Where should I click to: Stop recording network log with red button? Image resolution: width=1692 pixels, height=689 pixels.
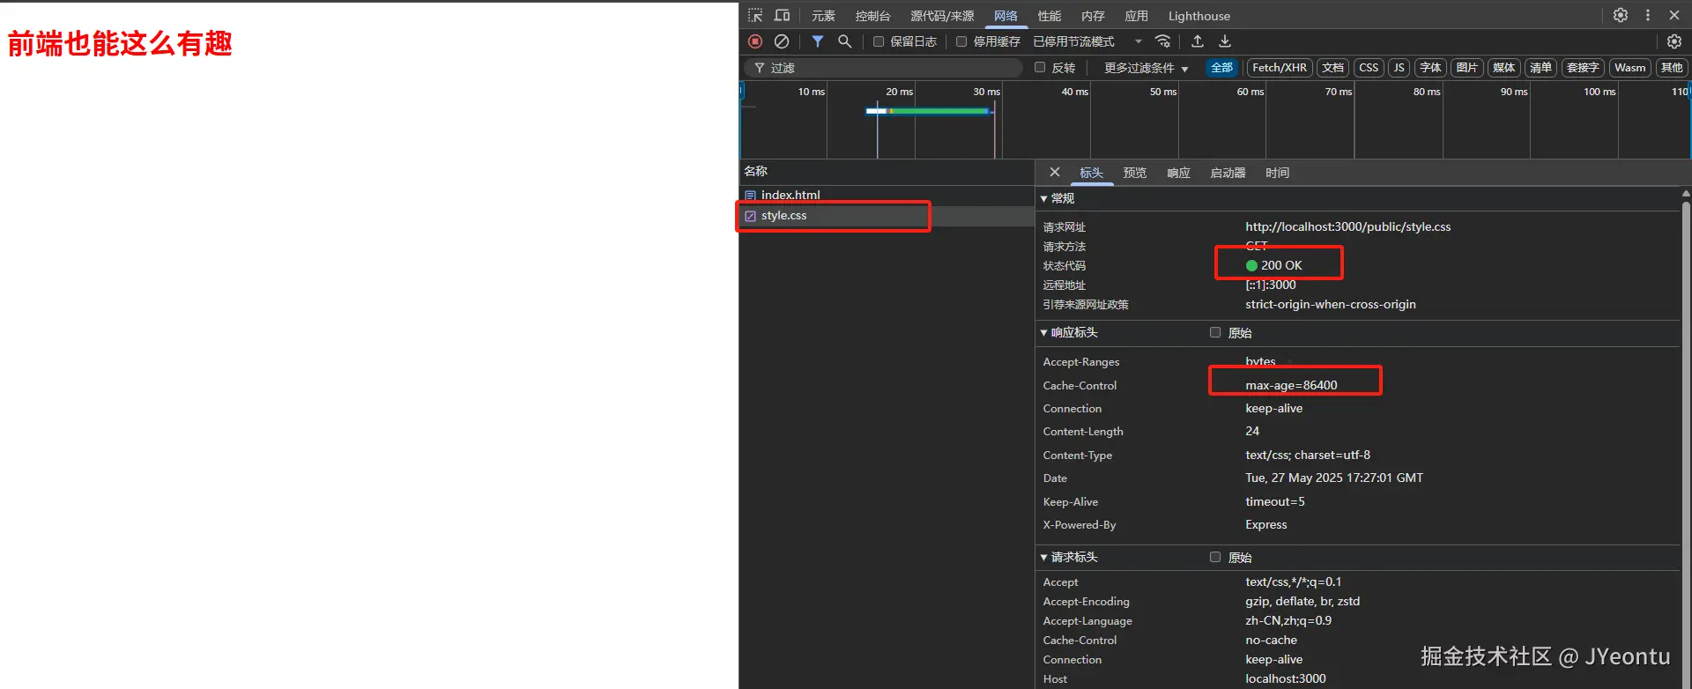(755, 41)
